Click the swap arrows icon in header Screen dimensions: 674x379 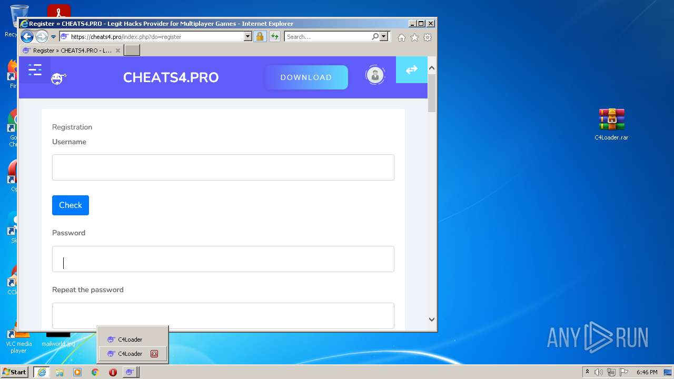(x=411, y=69)
